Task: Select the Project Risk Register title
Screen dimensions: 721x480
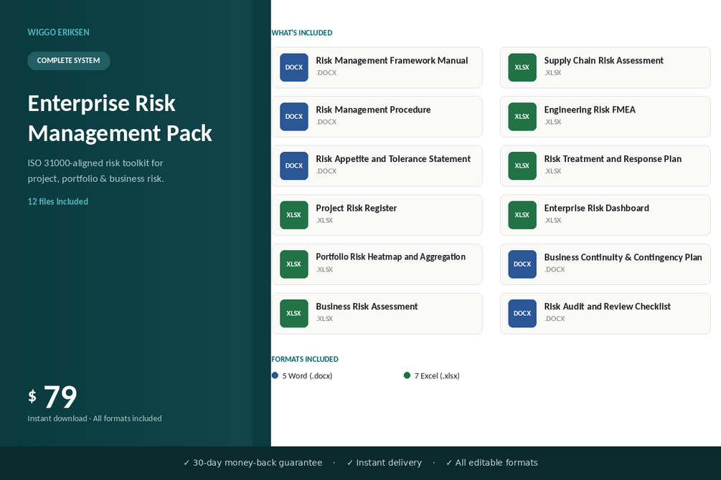Action: point(357,208)
